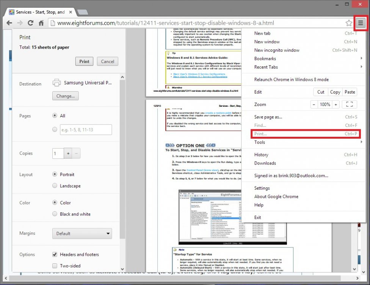Screen dimensions: 370x285
Task: Select Black and white printing
Action: (x=55, y=214)
